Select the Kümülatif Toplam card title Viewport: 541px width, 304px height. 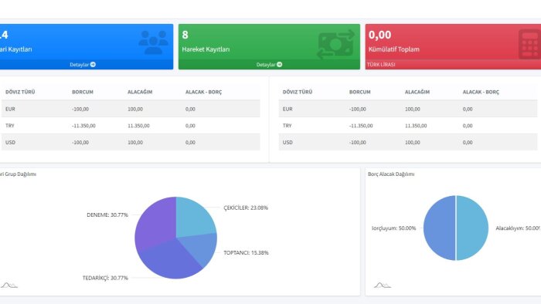click(x=393, y=49)
